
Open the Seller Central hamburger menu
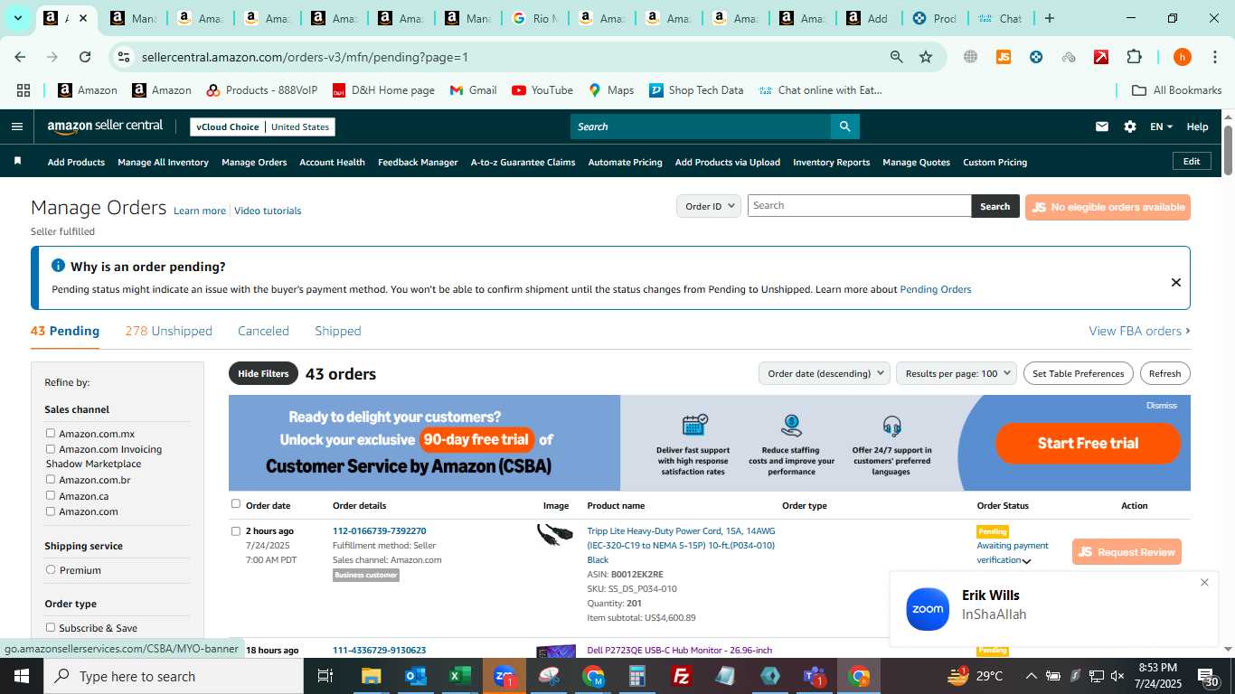tap(16, 127)
